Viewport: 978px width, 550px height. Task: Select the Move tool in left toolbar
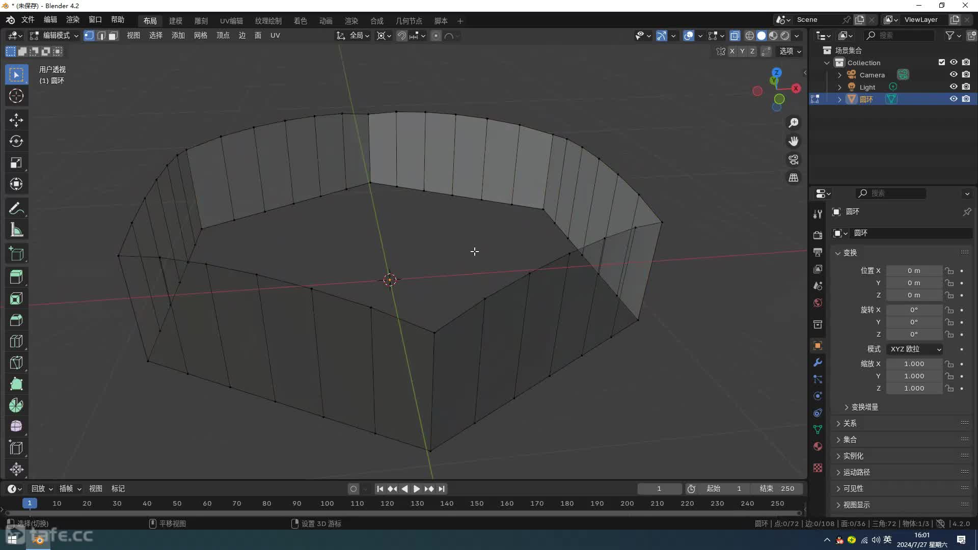[x=16, y=120]
